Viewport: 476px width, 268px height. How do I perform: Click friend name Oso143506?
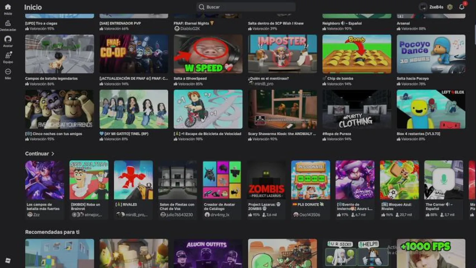pyautogui.click(x=309, y=215)
